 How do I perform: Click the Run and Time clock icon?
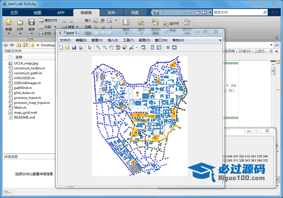click(x=187, y=22)
